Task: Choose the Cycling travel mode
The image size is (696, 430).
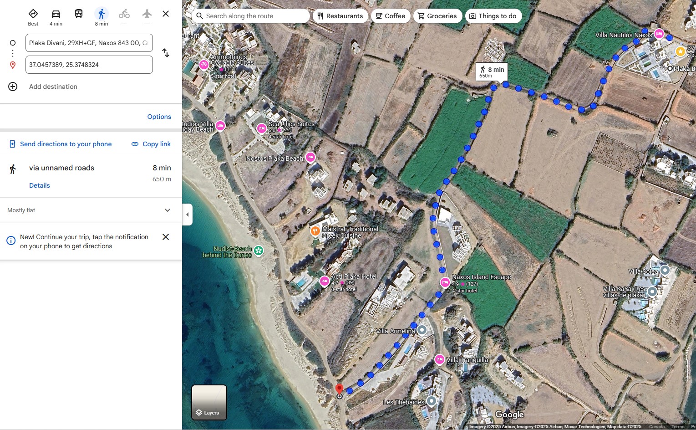Action: tap(124, 17)
